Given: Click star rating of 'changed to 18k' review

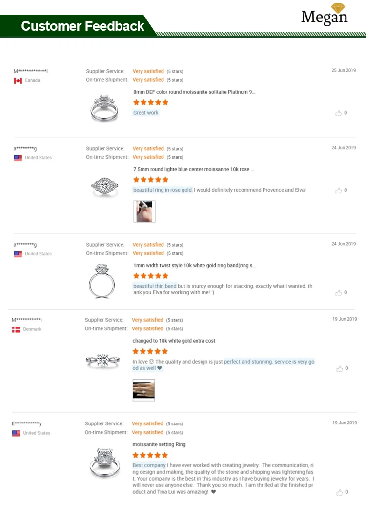Looking at the screenshot, I should (150, 351).
